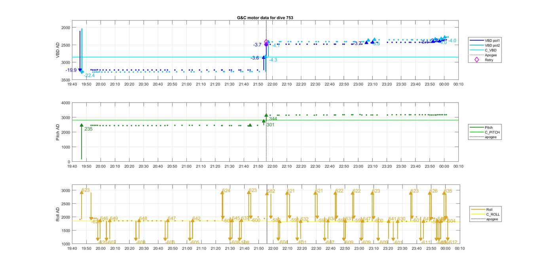Click the "VBD pot1" legend entry

coord(493,40)
